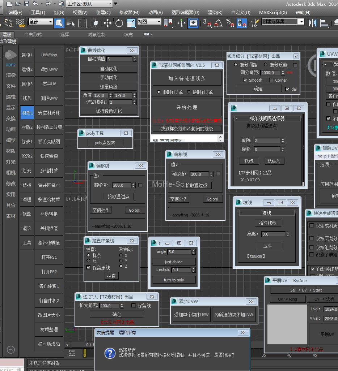Toggle the Angle Snap icon
The width and height of the screenshot is (338, 371).
(x=218, y=23)
